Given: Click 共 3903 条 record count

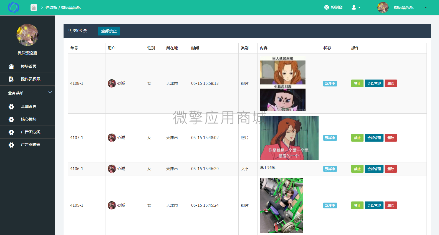Looking at the screenshot, I should 77,31.
